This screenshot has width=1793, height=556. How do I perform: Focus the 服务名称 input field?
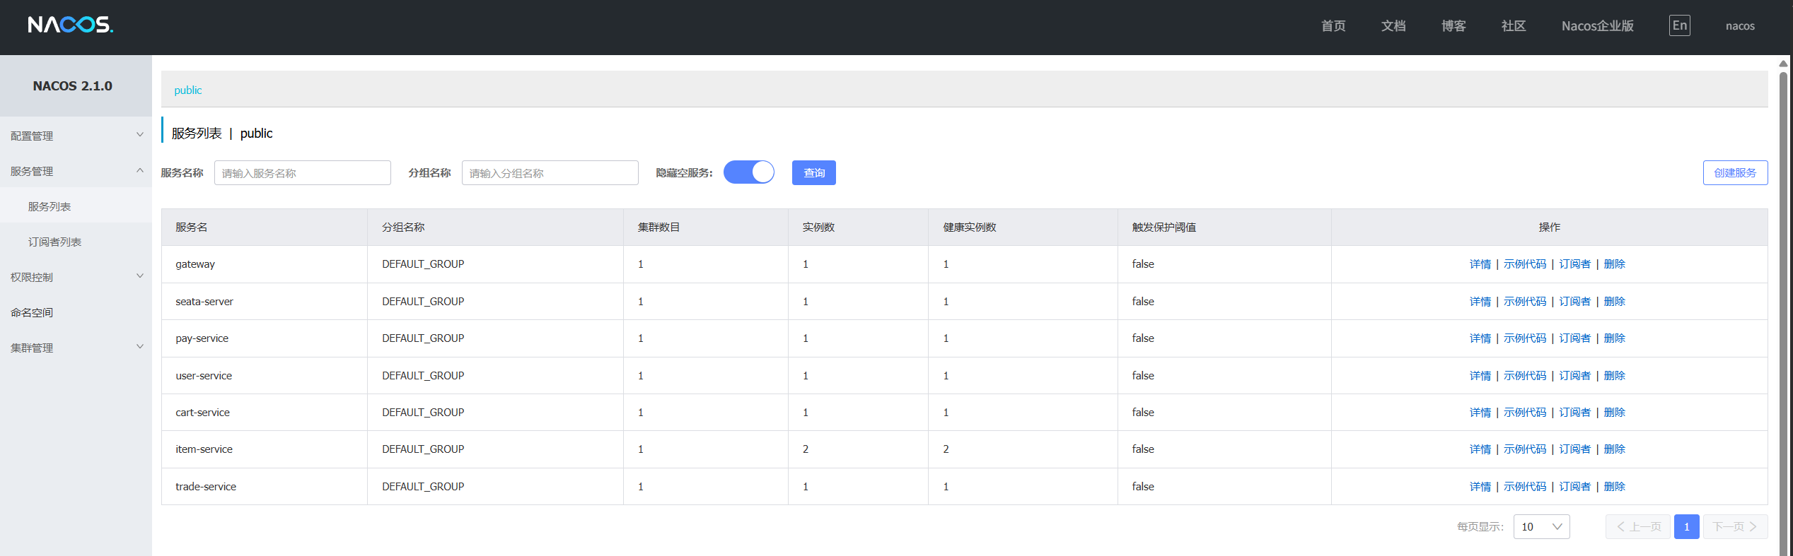click(302, 173)
